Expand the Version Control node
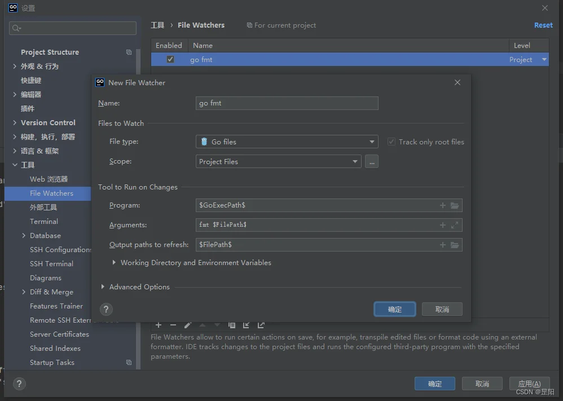563x401 pixels. click(x=15, y=122)
